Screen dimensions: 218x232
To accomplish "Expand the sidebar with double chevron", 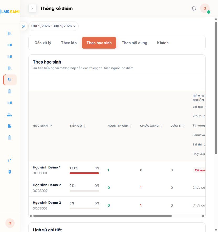I will pyautogui.click(x=24, y=26).
